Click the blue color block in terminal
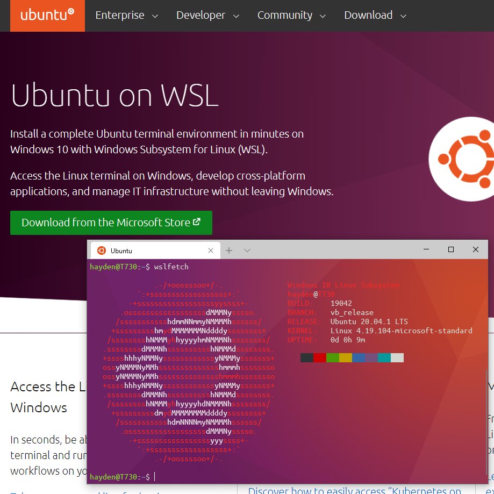This screenshot has height=494, width=494. pyautogui.click(x=358, y=357)
